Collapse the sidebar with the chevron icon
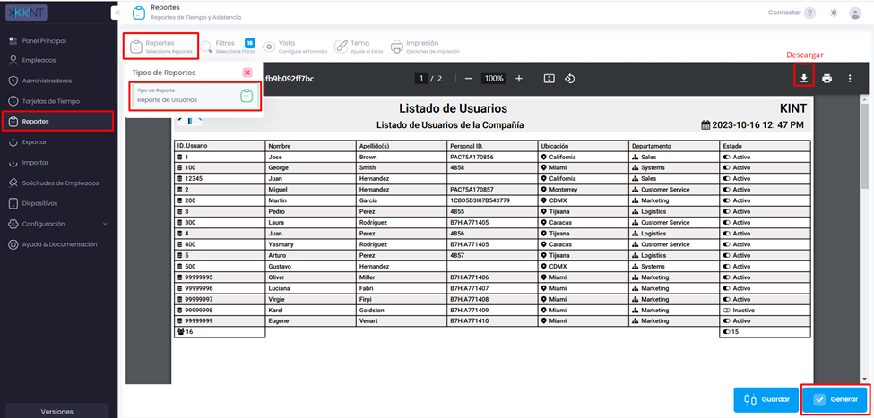 tap(117, 13)
